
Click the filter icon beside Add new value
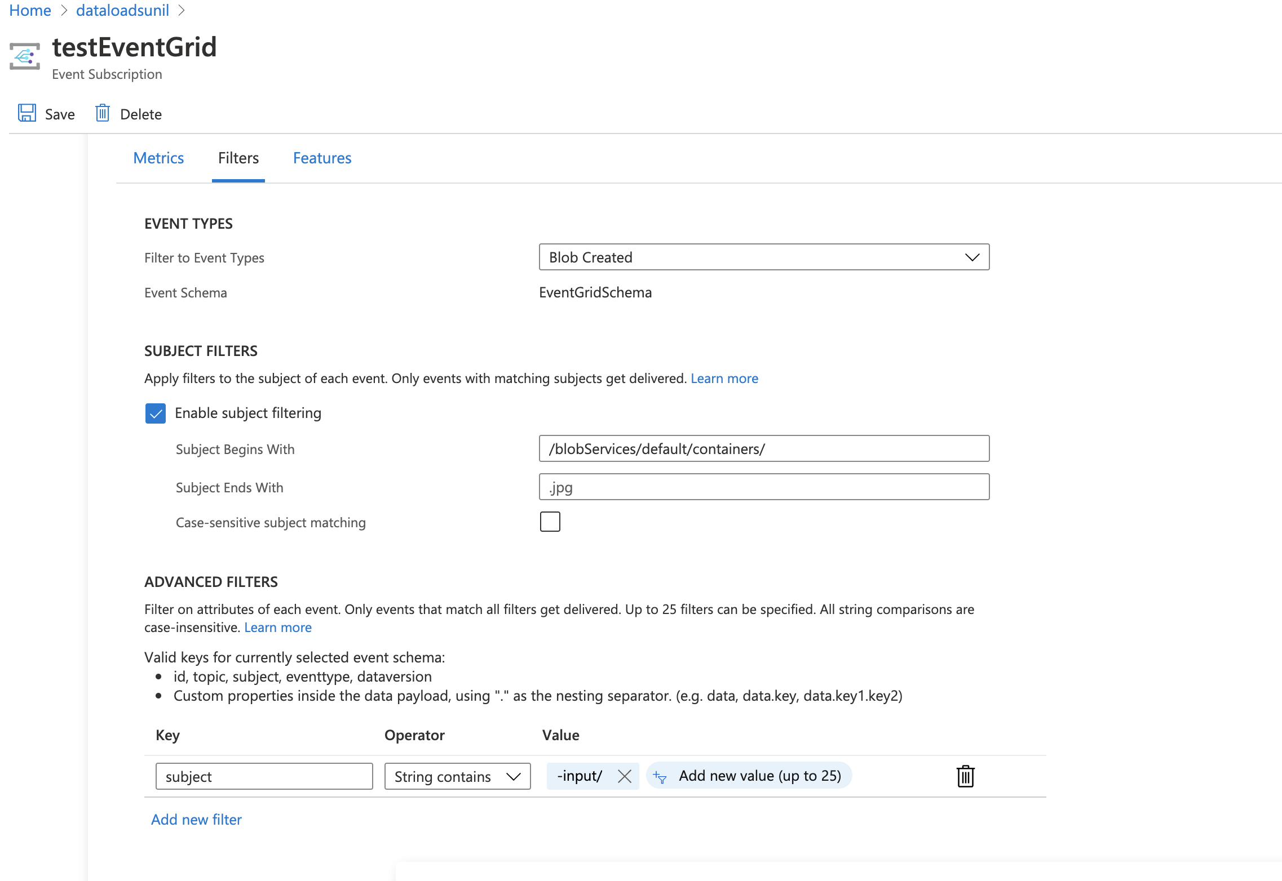click(660, 776)
